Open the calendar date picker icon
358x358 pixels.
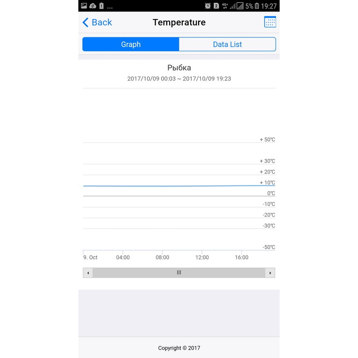click(x=270, y=22)
